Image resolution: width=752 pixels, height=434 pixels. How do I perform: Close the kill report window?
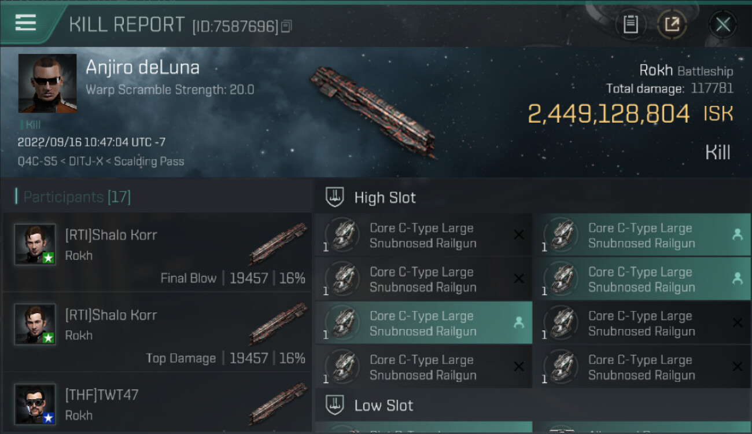tap(722, 24)
